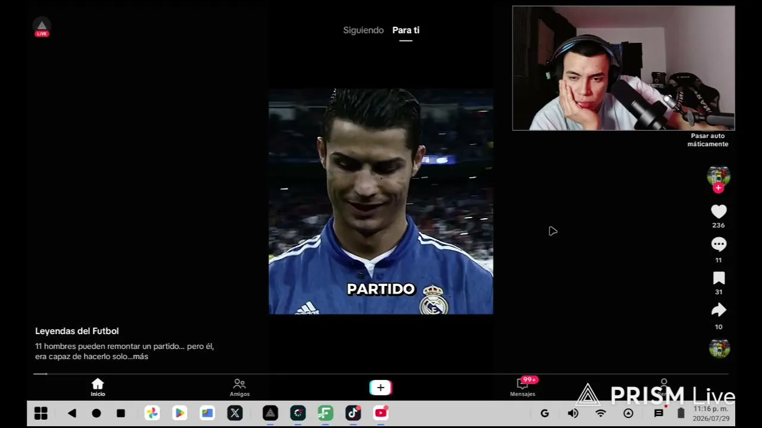Select the caption text starting 11 hombres pueden
Image resolution: width=762 pixels, height=428 pixels.
point(124,351)
